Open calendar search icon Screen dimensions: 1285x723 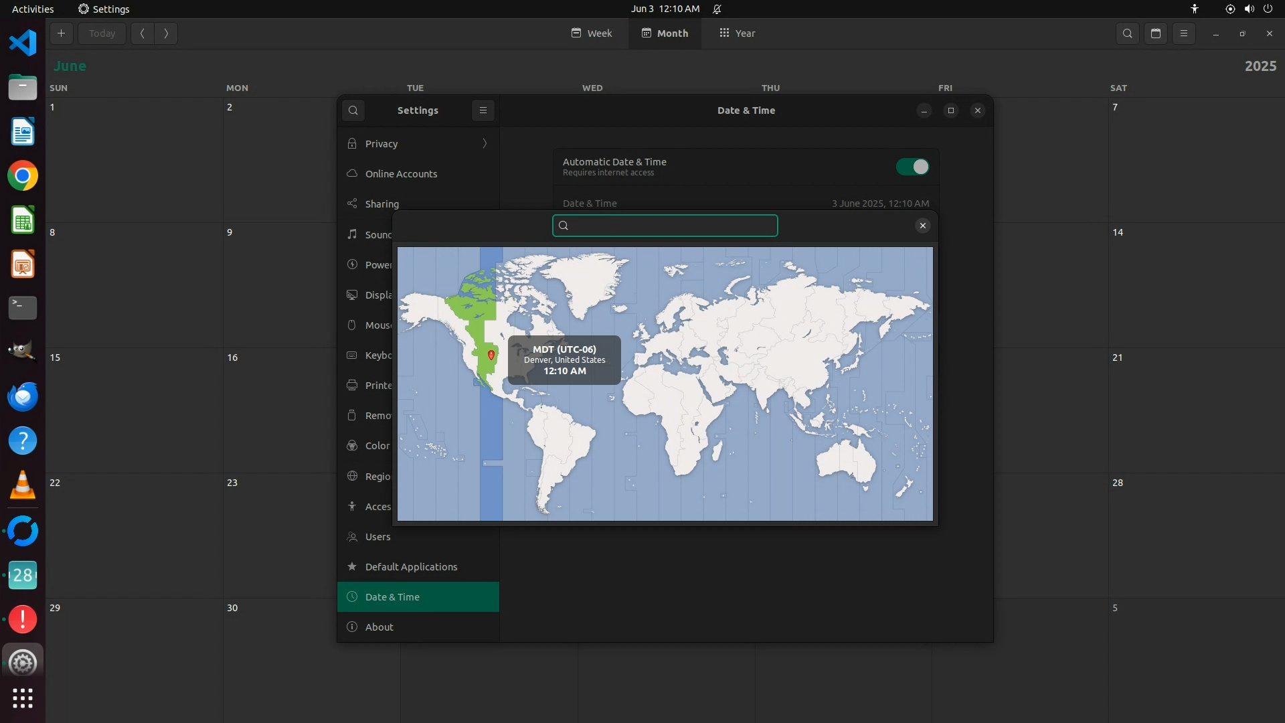(1128, 33)
